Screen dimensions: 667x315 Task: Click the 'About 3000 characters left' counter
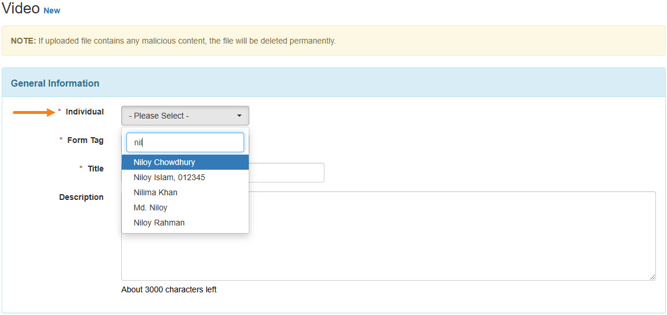coord(169,289)
